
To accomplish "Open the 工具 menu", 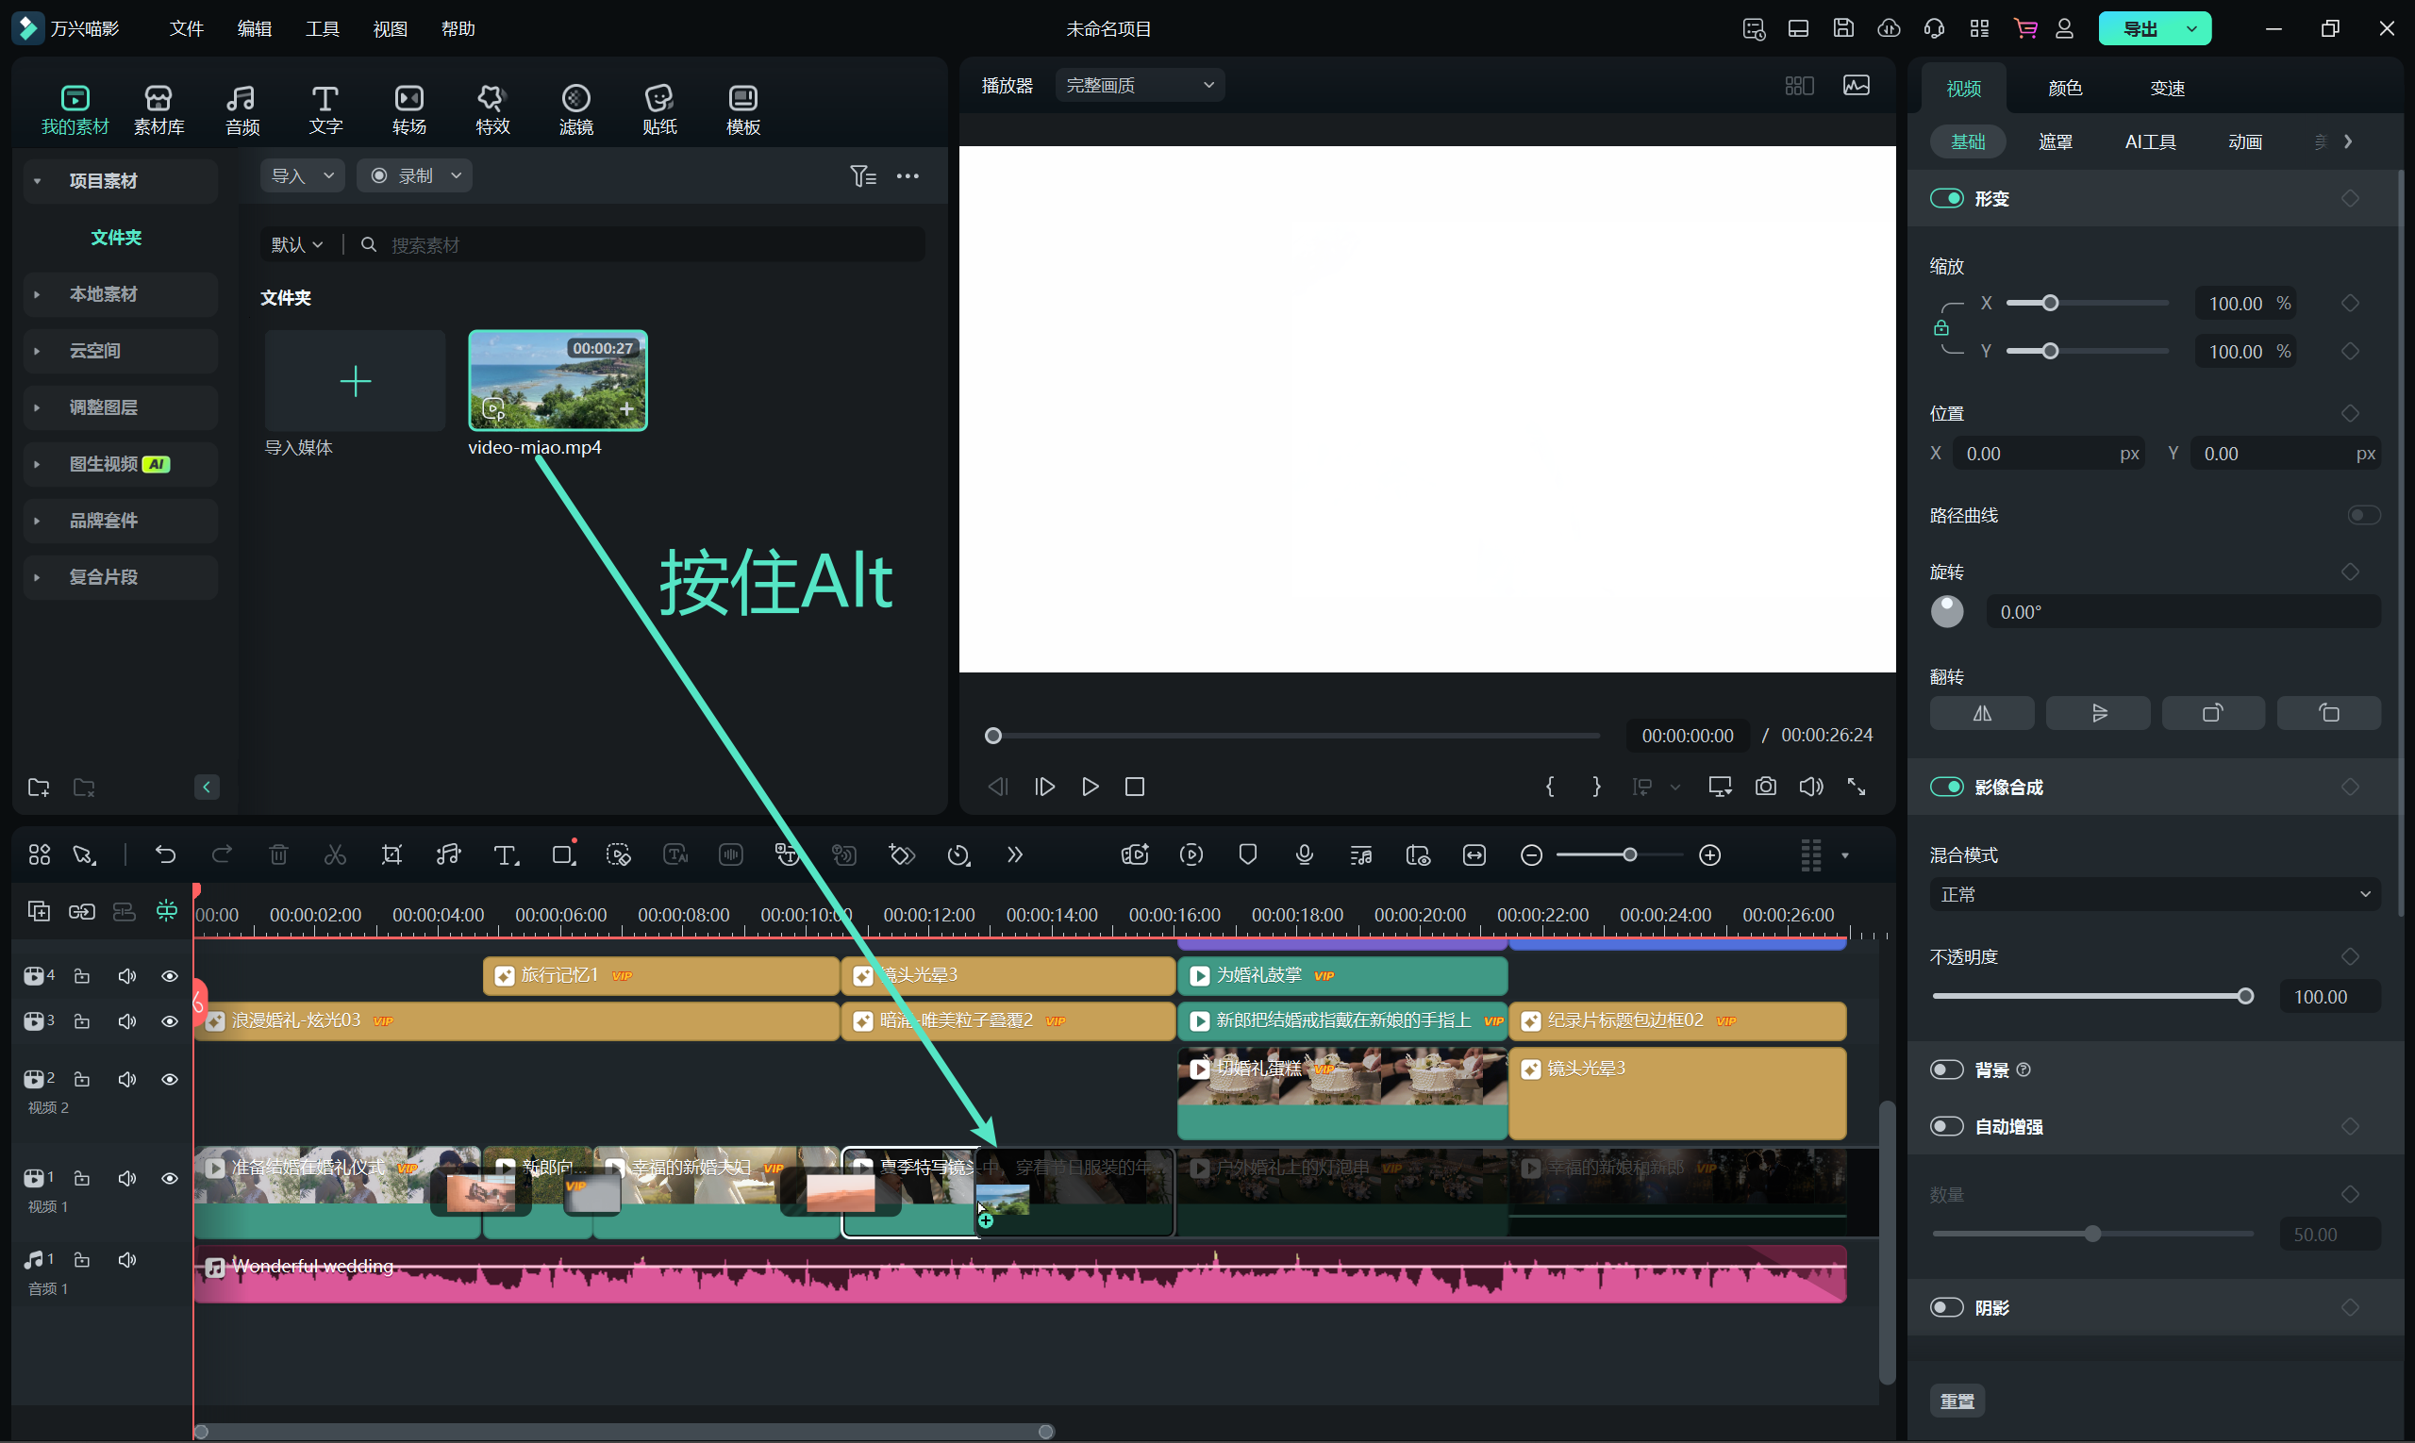I will 322,29.
